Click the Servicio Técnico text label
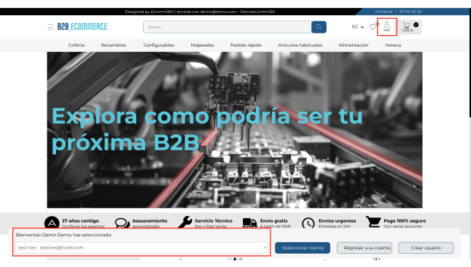471x267 pixels. [214, 221]
